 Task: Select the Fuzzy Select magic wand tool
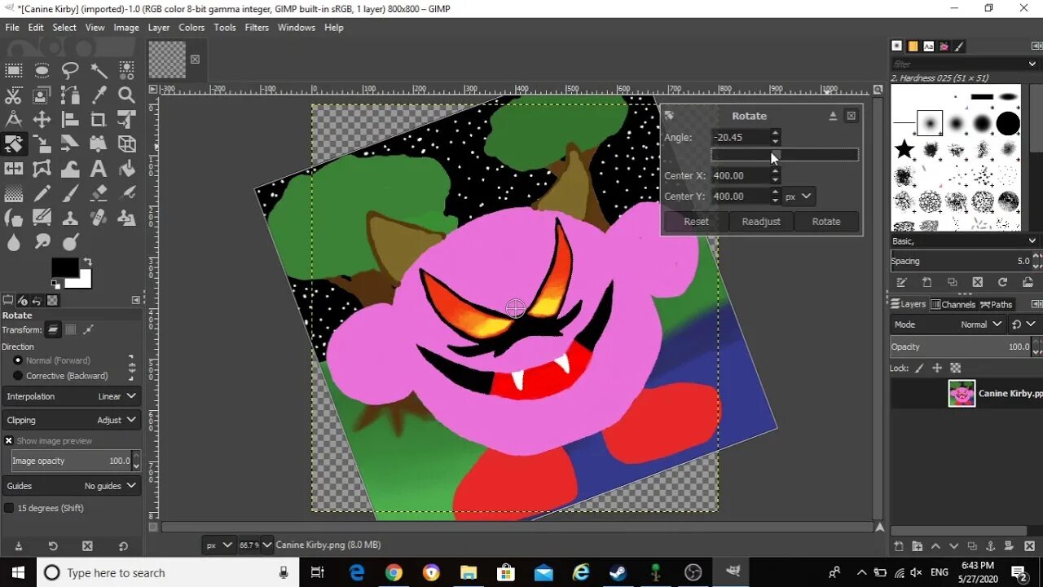(x=99, y=70)
